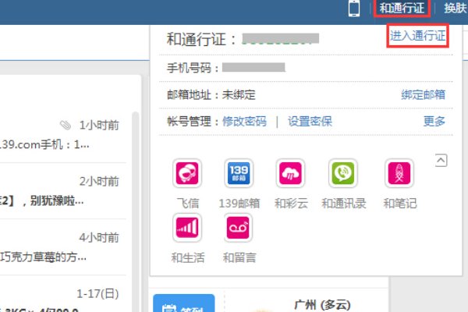Click the blue 签到 check-in button
The height and width of the screenshot is (312, 468).
pos(184,303)
